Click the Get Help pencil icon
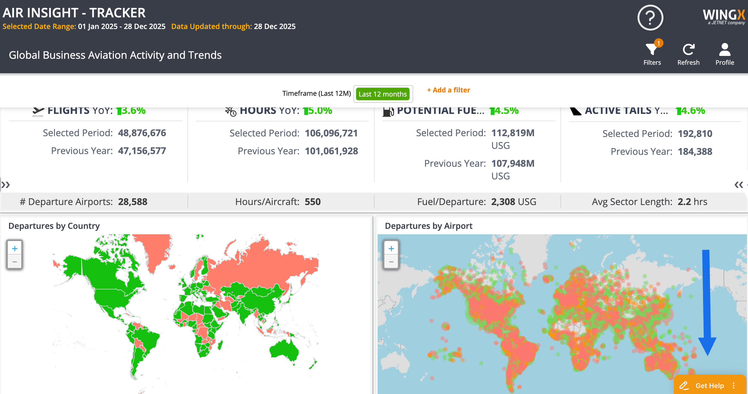Image resolution: width=748 pixels, height=394 pixels. [x=684, y=385]
